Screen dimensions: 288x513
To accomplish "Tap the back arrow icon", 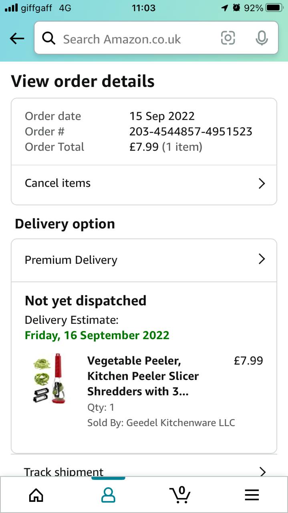I will pos(17,38).
